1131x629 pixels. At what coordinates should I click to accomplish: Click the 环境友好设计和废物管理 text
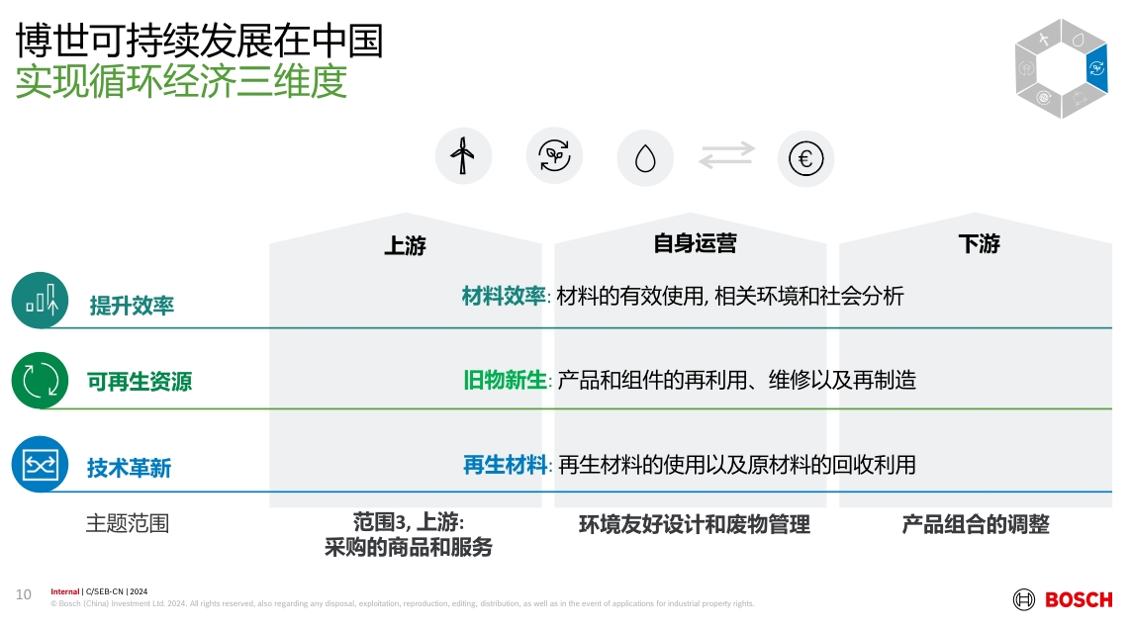(694, 525)
